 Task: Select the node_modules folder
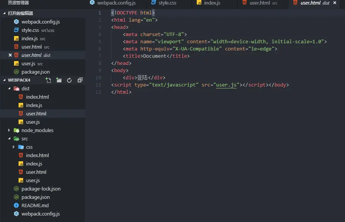tap(43, 131)
